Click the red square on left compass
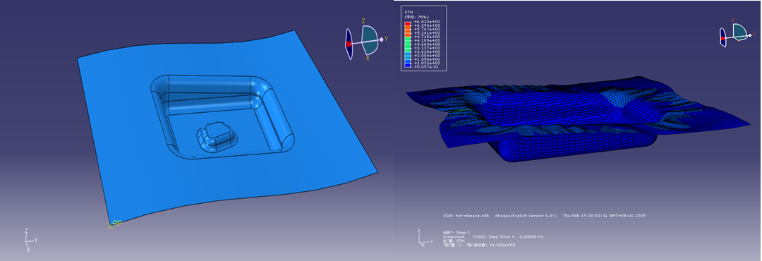This screenshot has height=261, width=762. coord(349,44)
